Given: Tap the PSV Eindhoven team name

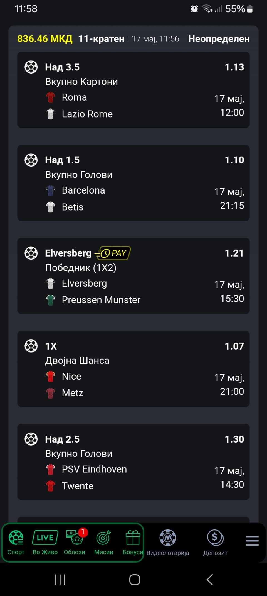Looking at the screenshot, I should tap(94, 469).
